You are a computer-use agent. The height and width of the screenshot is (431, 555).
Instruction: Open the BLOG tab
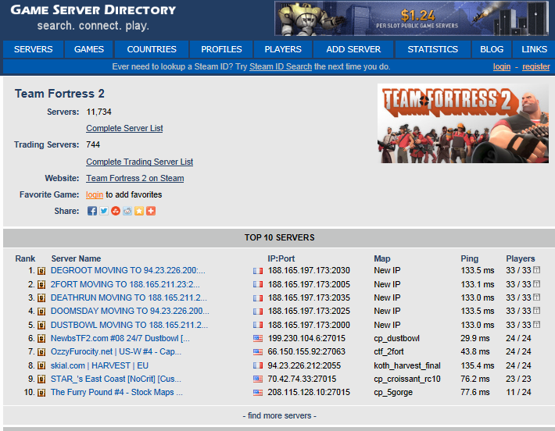tap(492, 49)
